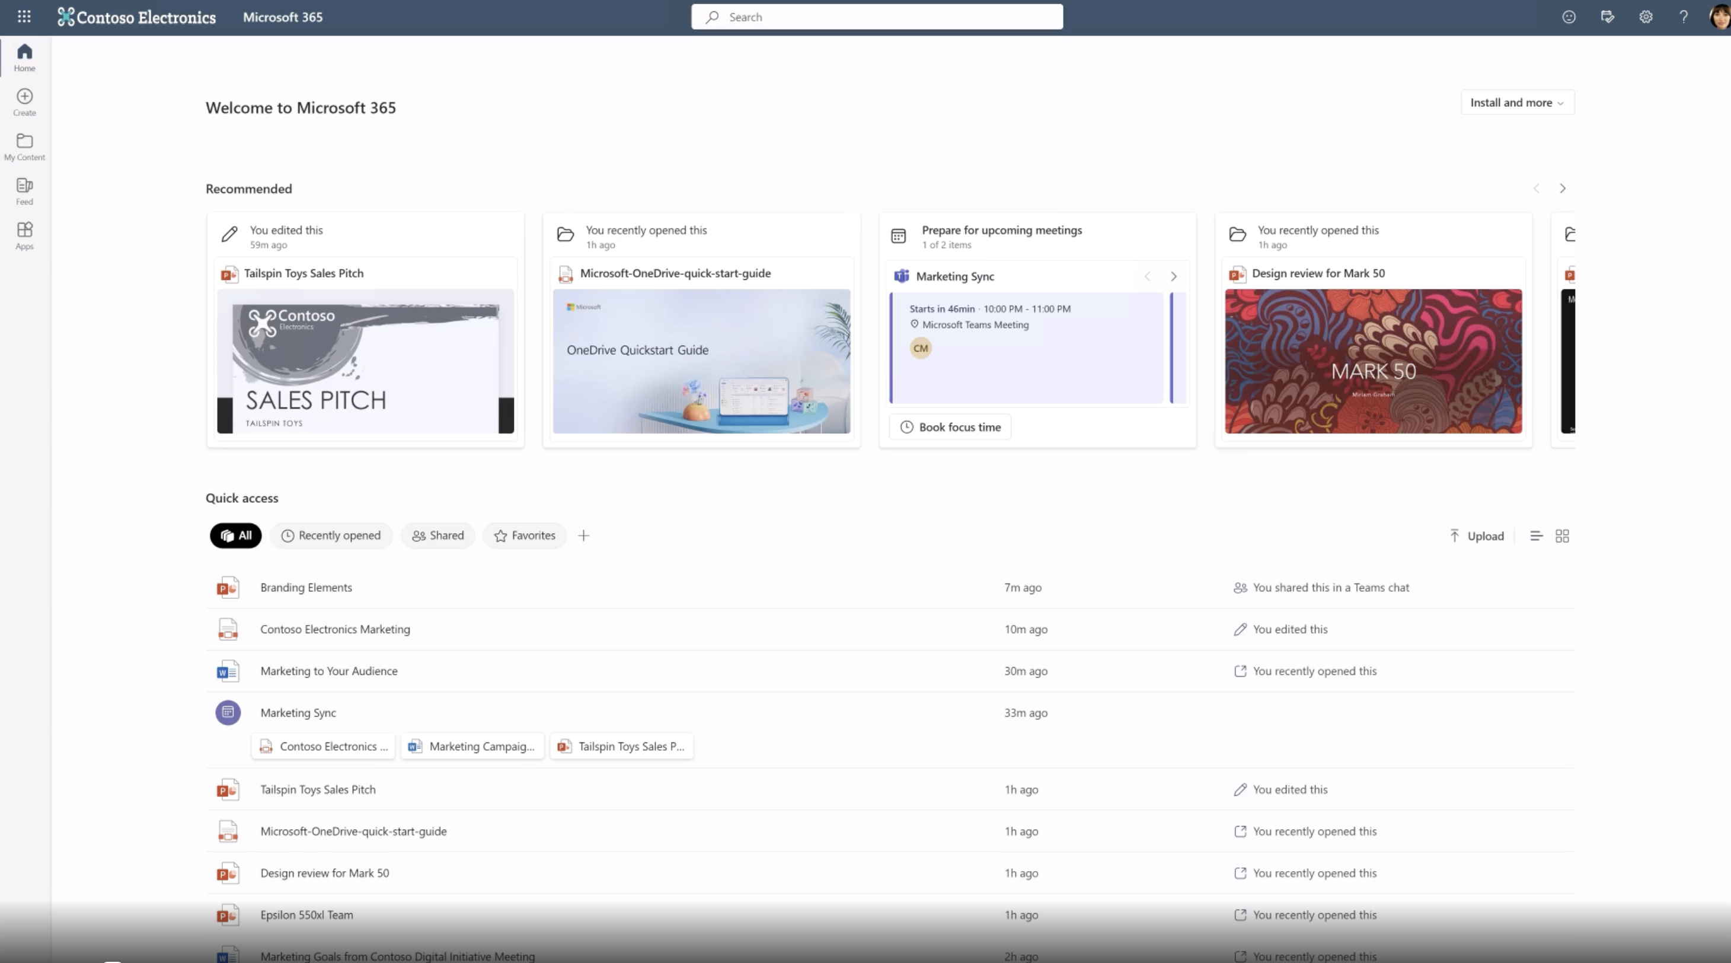Click the PowerPoint icon for Epsilon 550xl Team
This screenshot has height=963, width=1731.
click(x=228, y=914)
